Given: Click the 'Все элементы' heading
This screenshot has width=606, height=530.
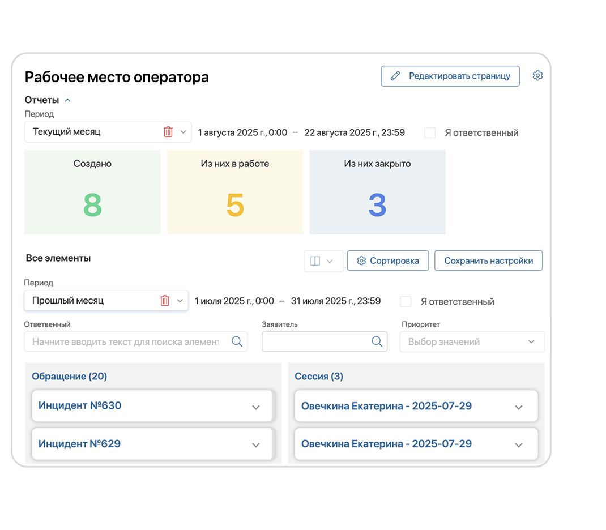Looking at the screenshot, I should pyautogui.click(x=58, y=258).
